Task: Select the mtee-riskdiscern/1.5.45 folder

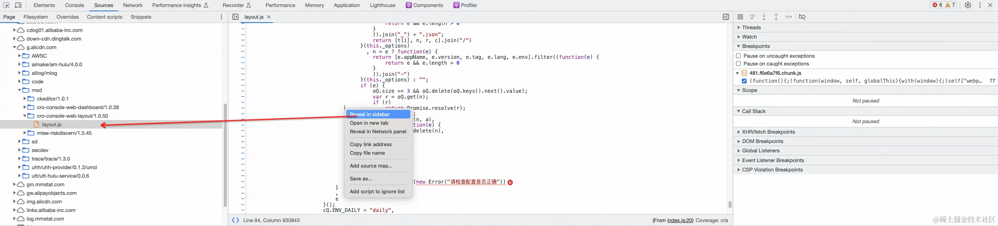Action: [x=64, y=133]
